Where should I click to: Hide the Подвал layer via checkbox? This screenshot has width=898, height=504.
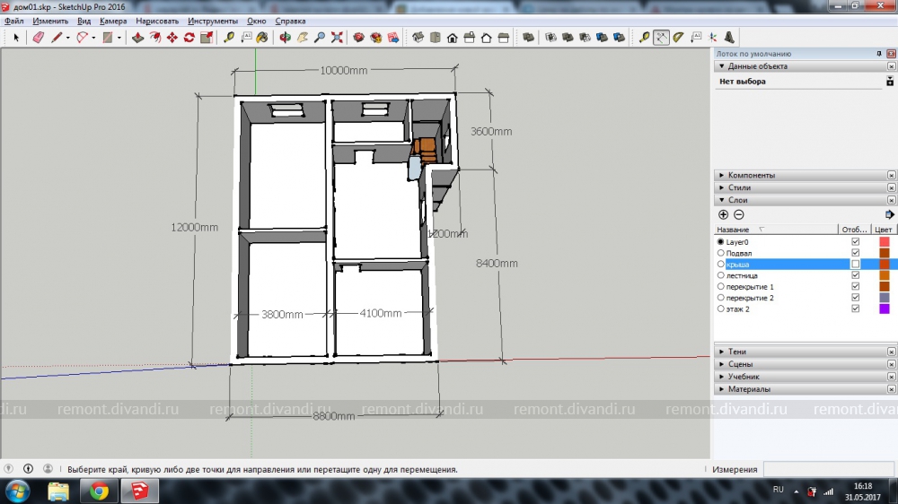[x=855, y=254]
